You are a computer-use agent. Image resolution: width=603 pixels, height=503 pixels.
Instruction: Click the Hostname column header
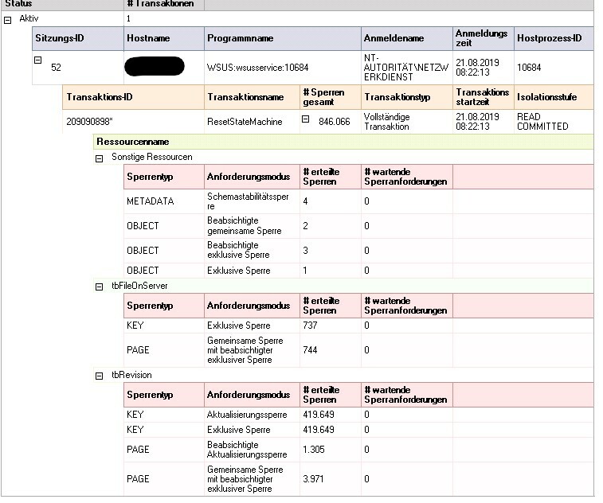pos(164,38)
